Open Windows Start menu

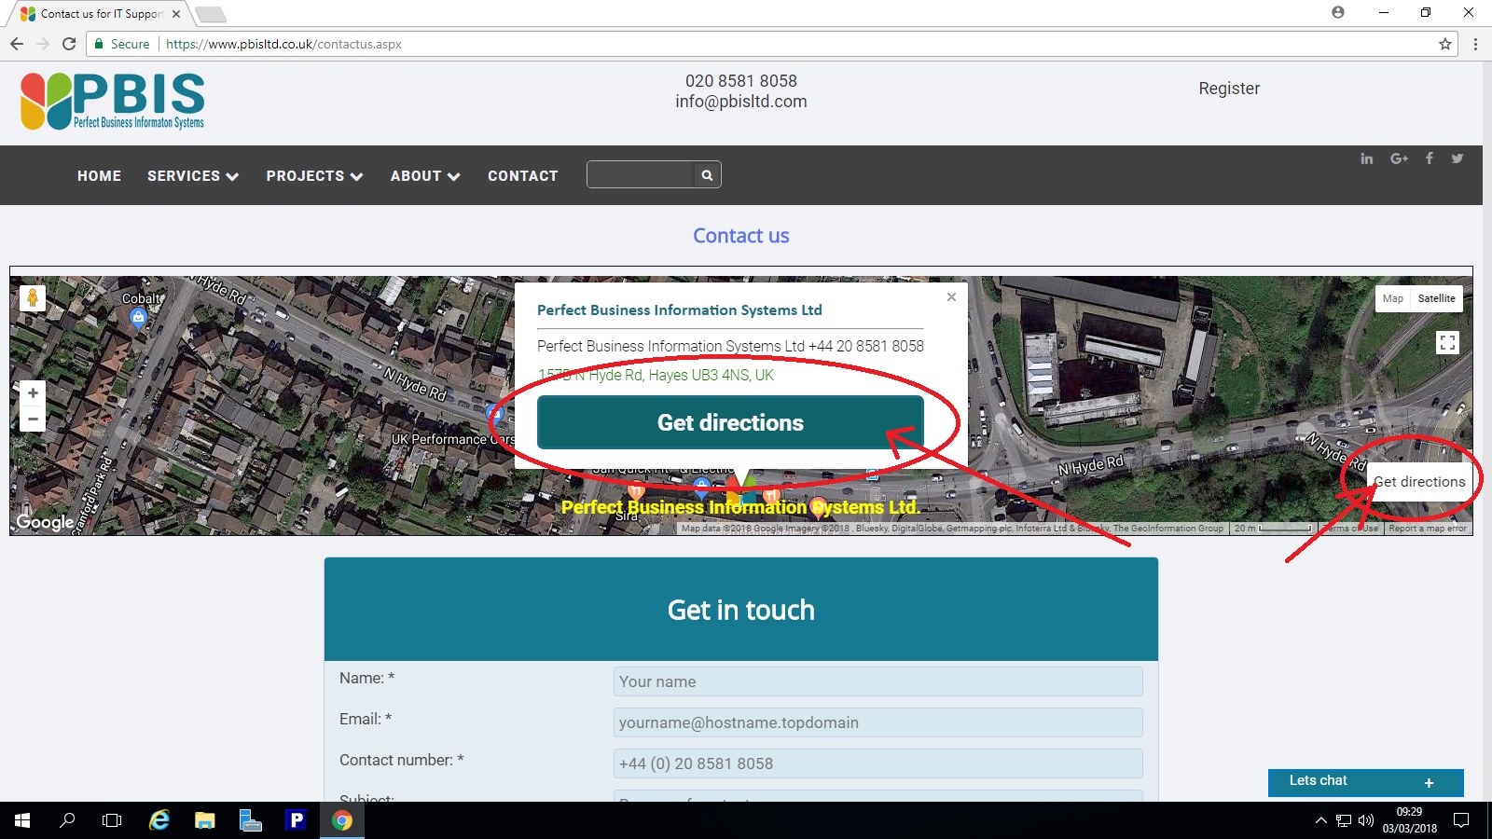click(22, 820)
